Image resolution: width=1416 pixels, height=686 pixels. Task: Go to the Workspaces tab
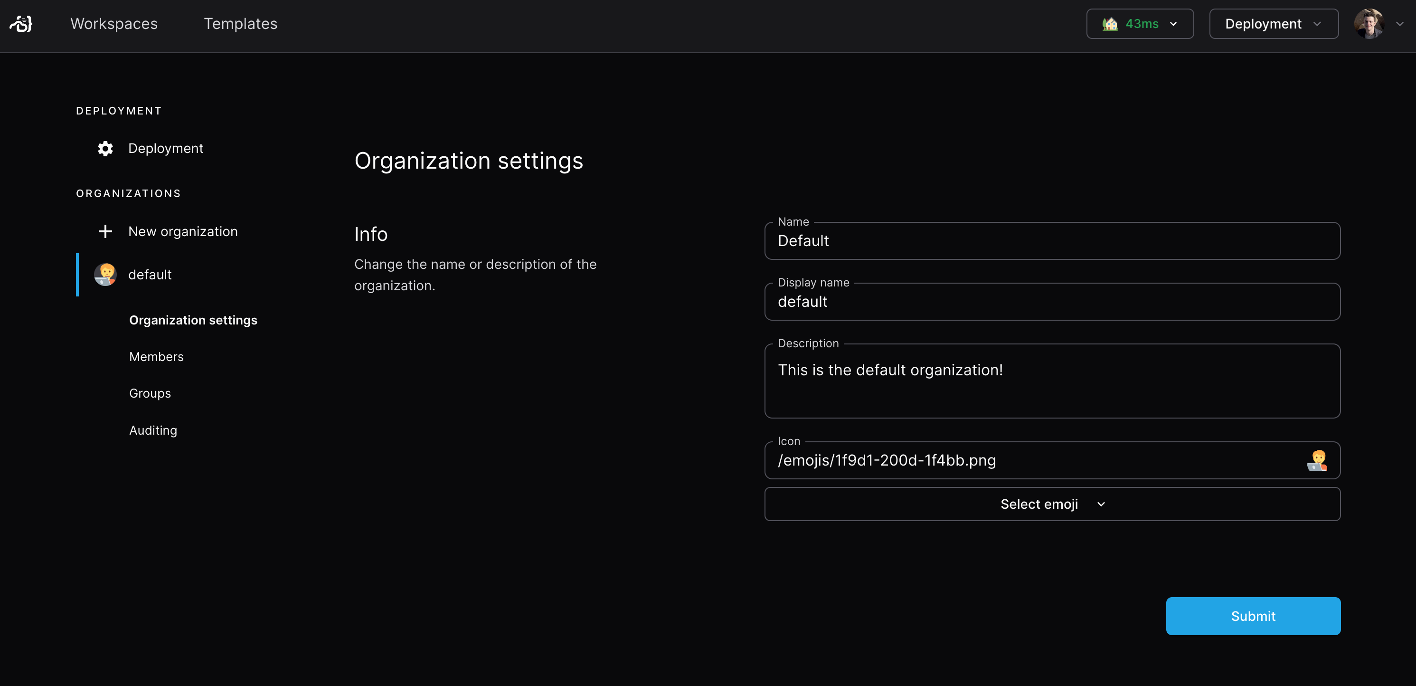tap(114, 24)
